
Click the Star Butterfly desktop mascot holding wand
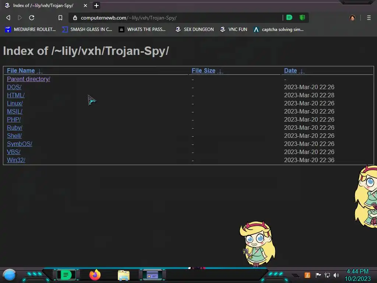point(257,244)
